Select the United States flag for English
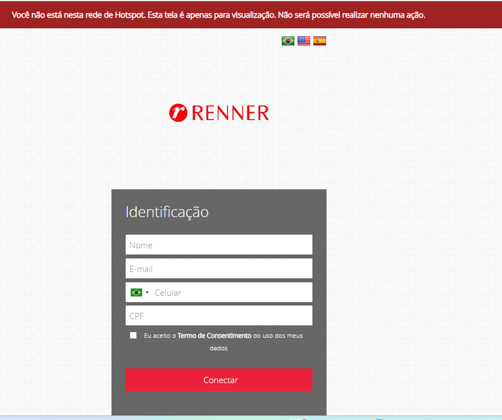Viewport: 502px width, 420px height. 304,41
